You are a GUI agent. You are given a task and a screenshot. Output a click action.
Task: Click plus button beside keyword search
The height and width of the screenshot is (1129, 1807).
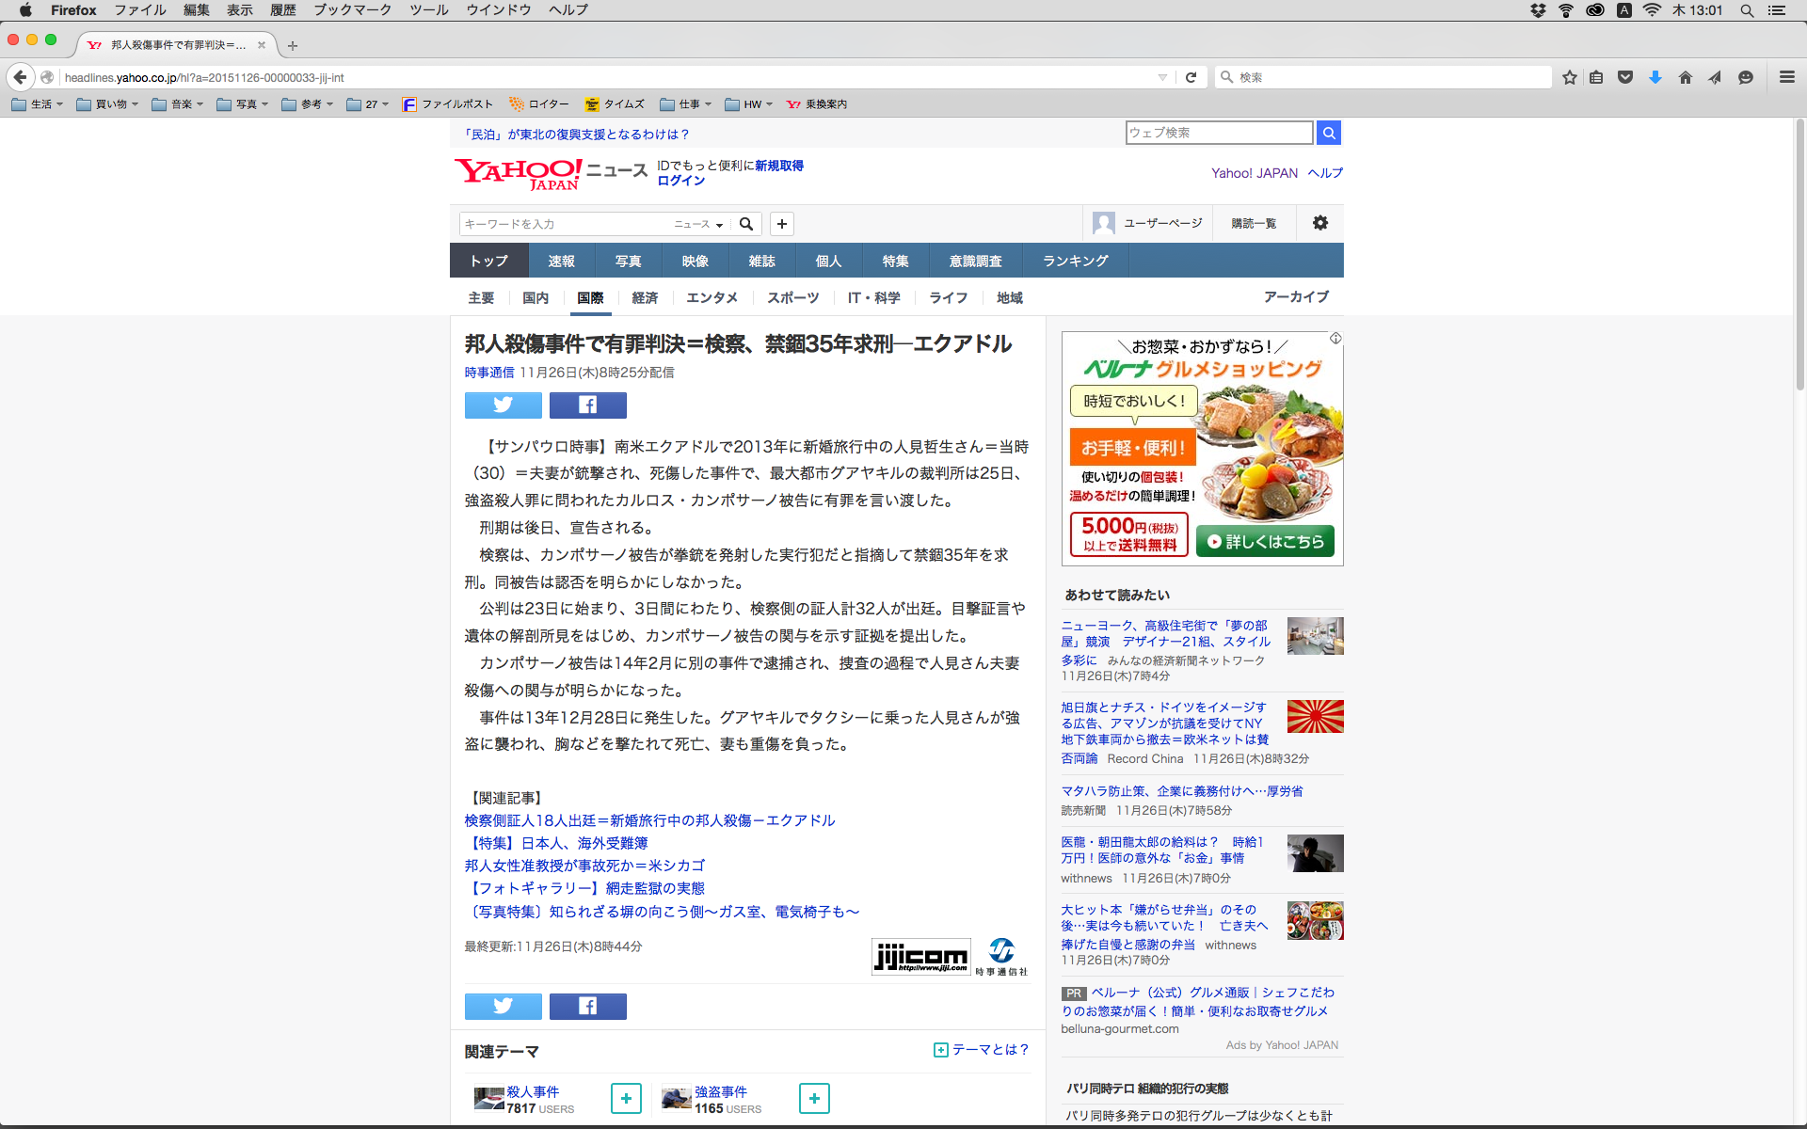[x=781, y=224]
